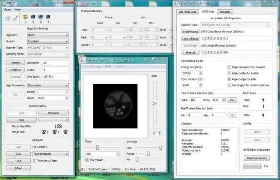Click the Sinogram Save button
280x180 pixels.
click(18, 154)
